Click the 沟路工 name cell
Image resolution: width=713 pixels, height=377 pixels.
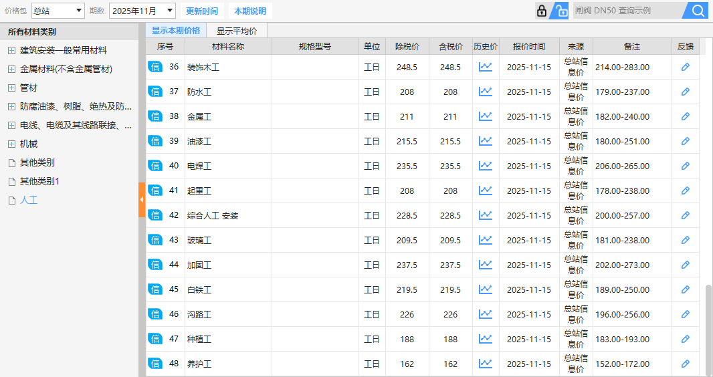[x=228, y=314]
